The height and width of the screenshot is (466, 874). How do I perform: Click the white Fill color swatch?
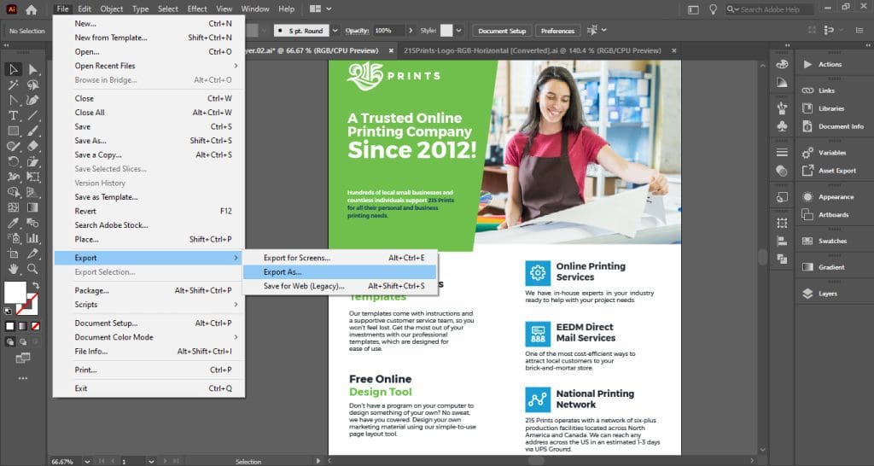point(15,292)
